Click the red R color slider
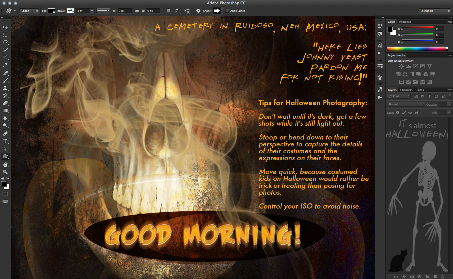The width and height of the screenshot is (453, 279). [x=417, y=27]
